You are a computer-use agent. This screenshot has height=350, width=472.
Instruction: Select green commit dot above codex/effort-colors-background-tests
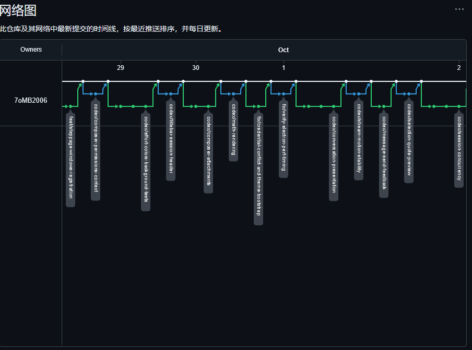146,106
